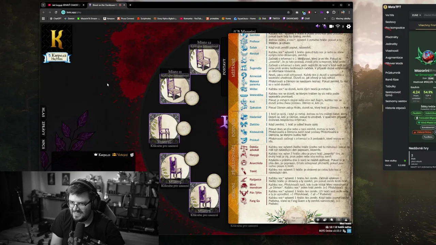
Task: Click the Profesor character icon
Action: [244, 41]
